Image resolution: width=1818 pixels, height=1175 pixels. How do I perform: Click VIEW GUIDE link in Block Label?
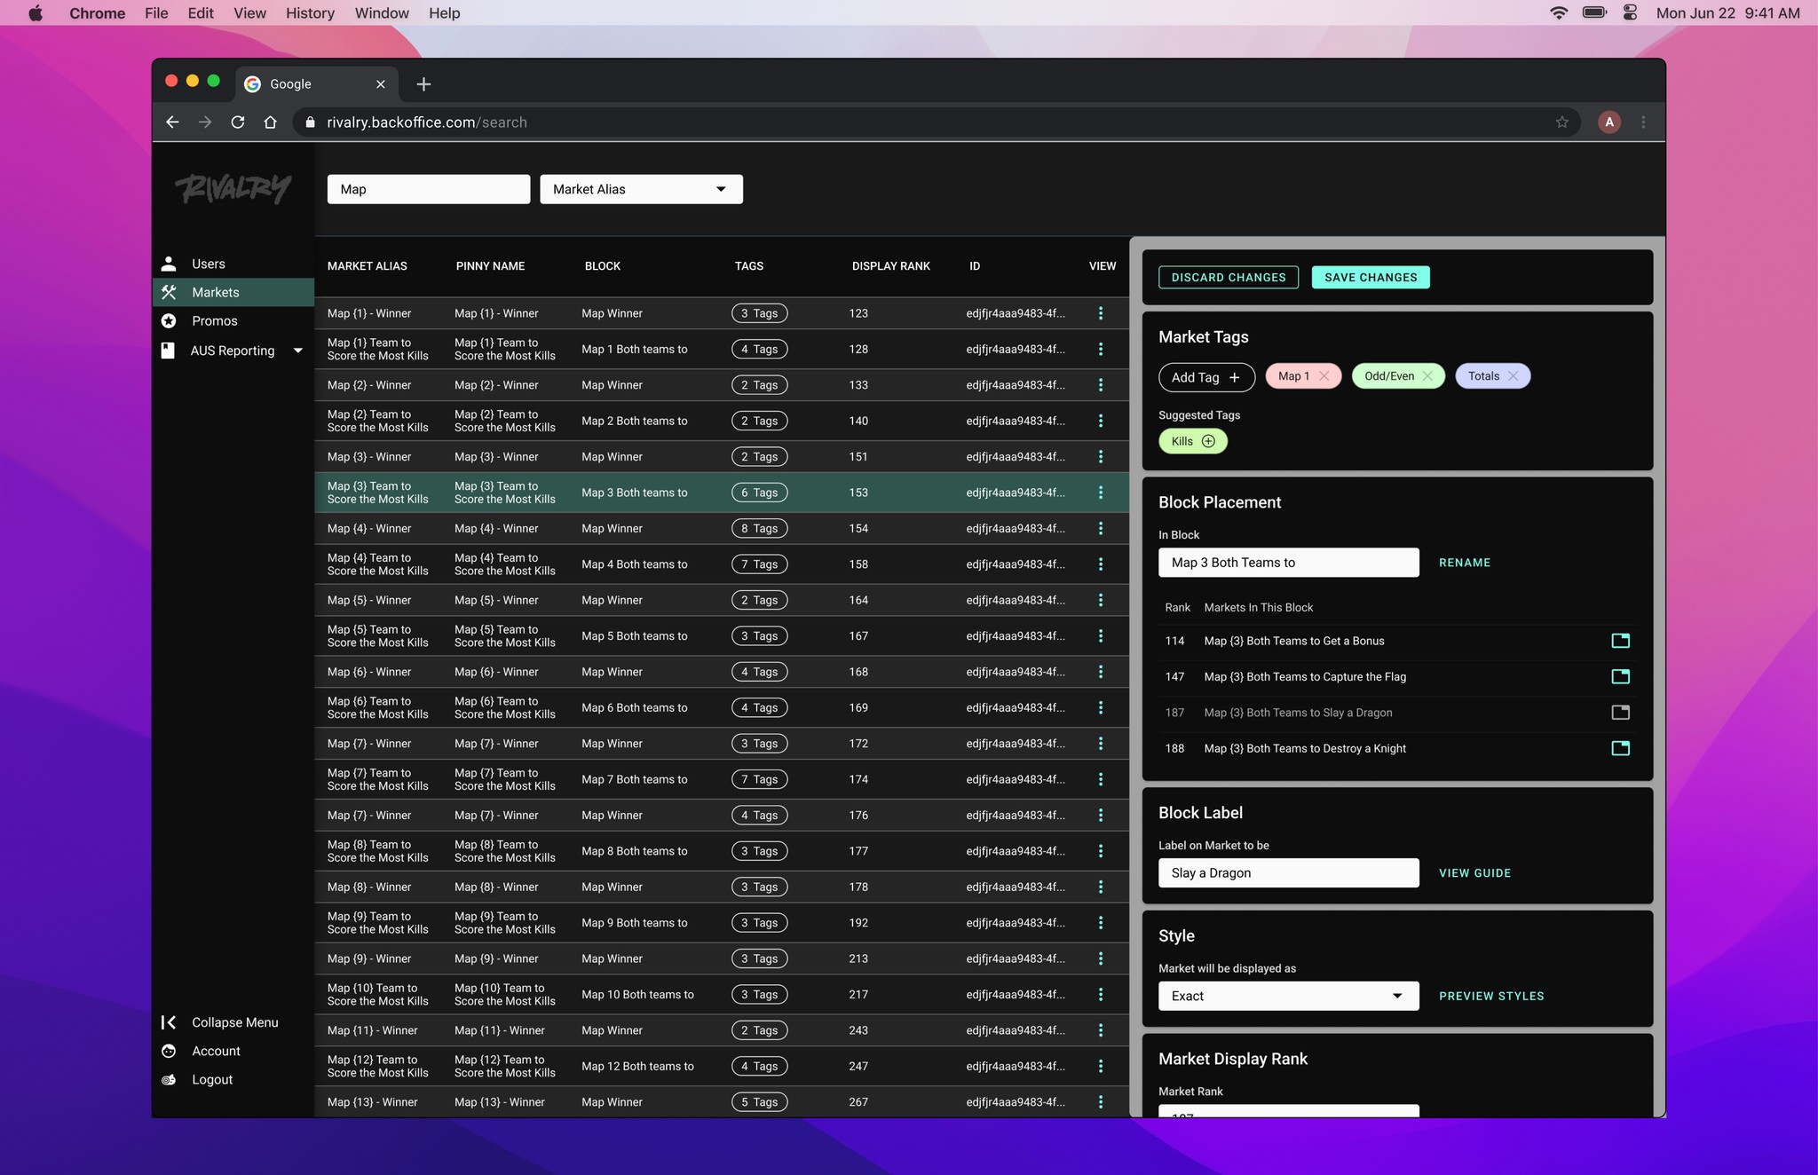pyautogui.click(x=1474, y=871)
